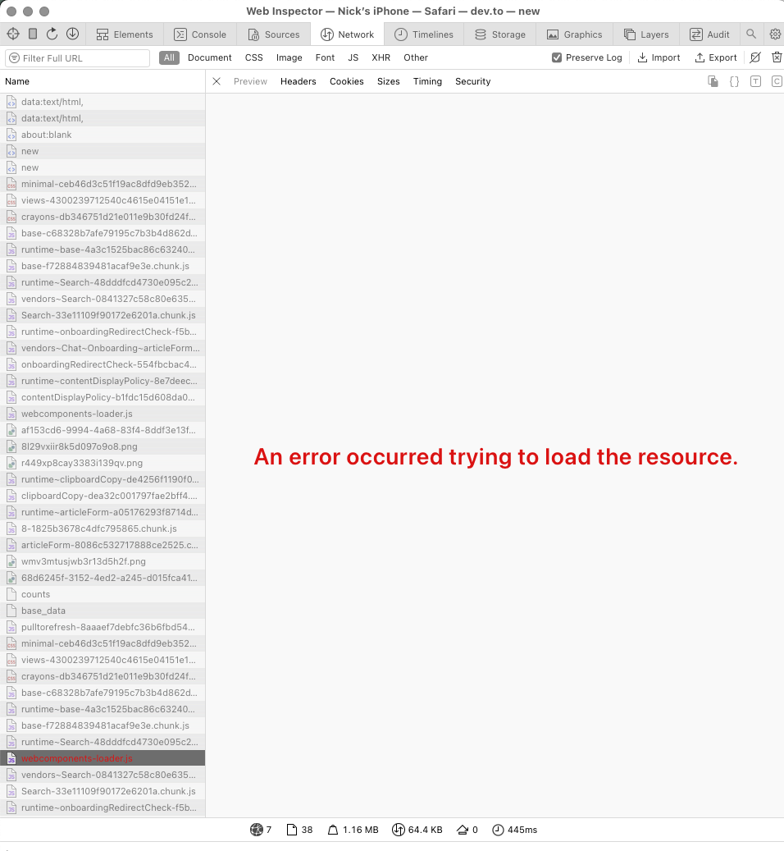The width and height of the screenshot is (784, 851).
Task: Select the base_data row
Action: [103, 611]
